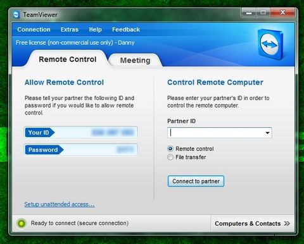This screenshot has height=244, width=304.
Task: Open the Feedback menu
Action: [x=126, y=30]
